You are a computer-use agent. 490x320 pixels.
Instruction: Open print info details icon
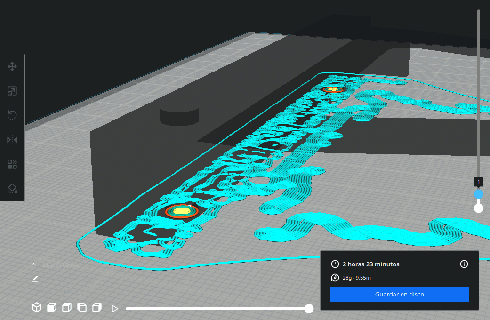464,264
